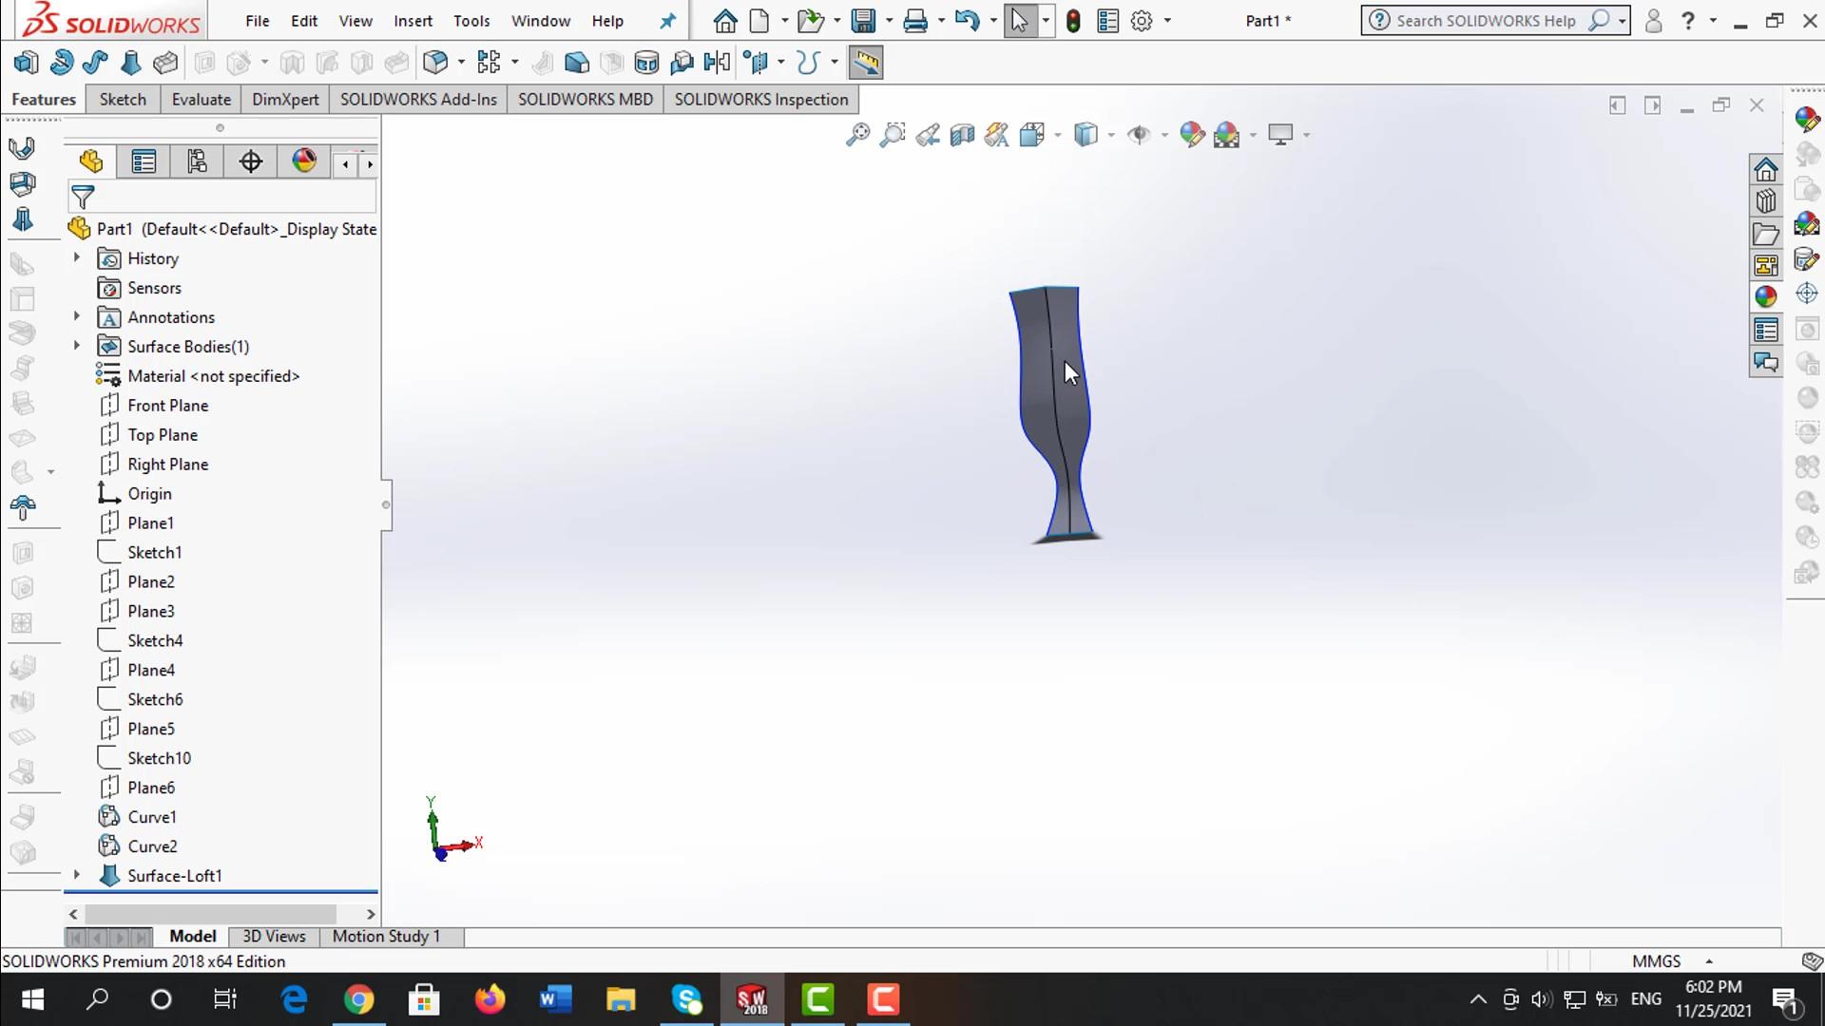This screenshot has height=1026, width=1825.
Task: Click the pin icon beside the Help menu
Action: click(667, 21)
